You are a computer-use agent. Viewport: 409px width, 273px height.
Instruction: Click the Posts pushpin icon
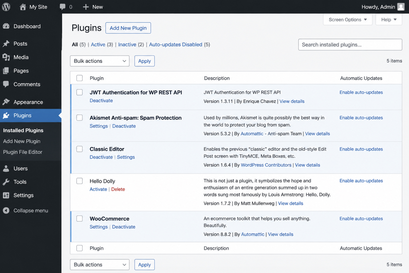pyautogui.click(x=6, y=44)
